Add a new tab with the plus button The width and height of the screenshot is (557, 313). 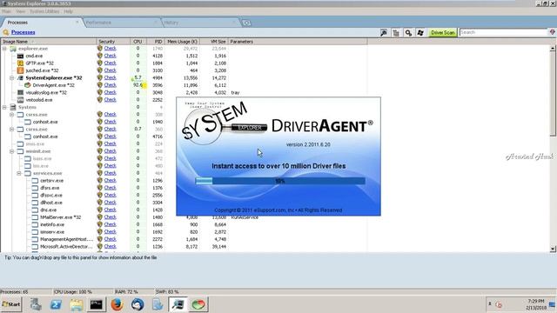pyautogui.click(x=246, y=23)
